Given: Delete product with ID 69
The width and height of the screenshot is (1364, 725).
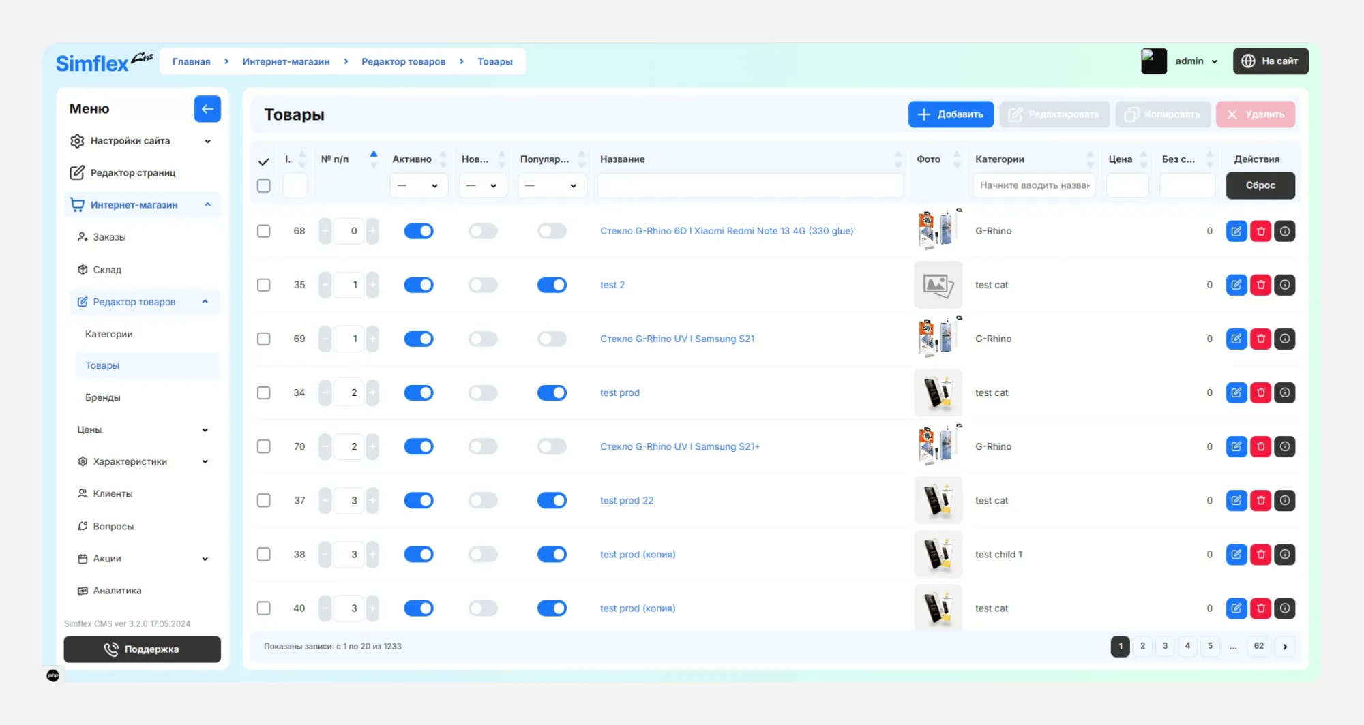Looking at the screenshot, I should [x=1261, y=339].
